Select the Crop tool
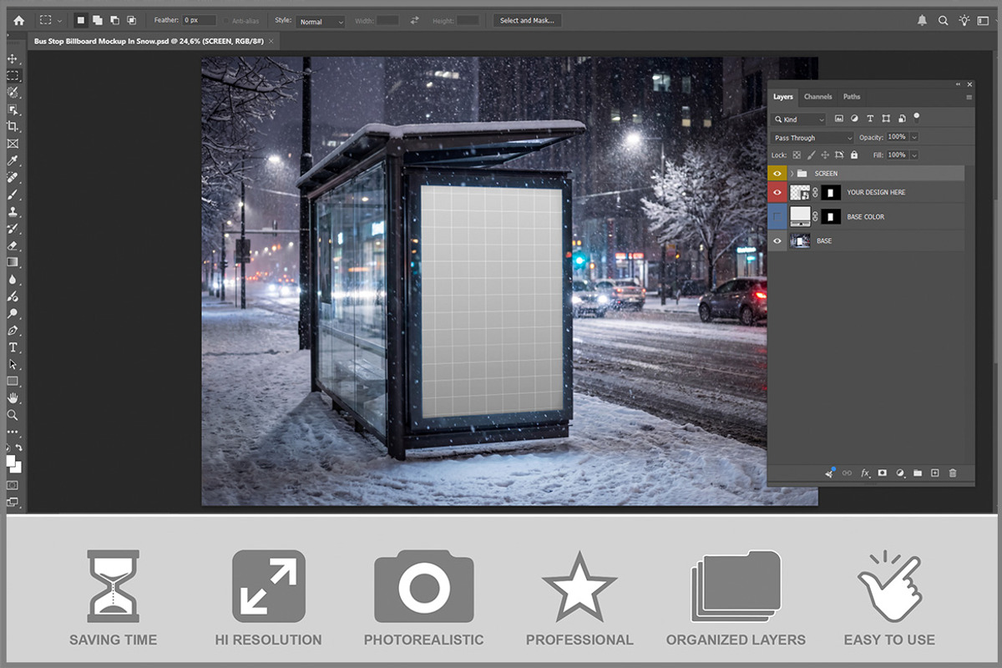 [x=13, y=126]
